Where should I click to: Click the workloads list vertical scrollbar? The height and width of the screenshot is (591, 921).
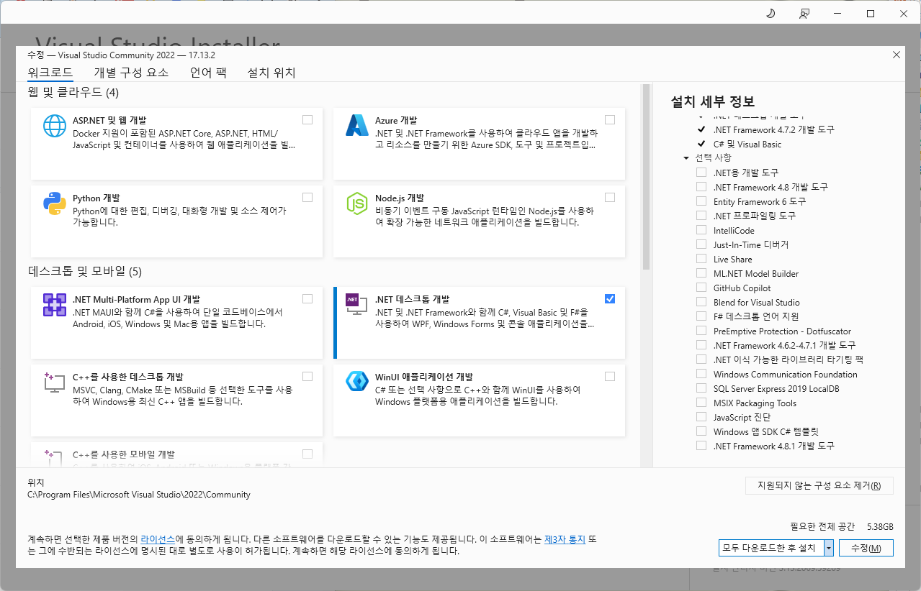(x=646, y=177)
